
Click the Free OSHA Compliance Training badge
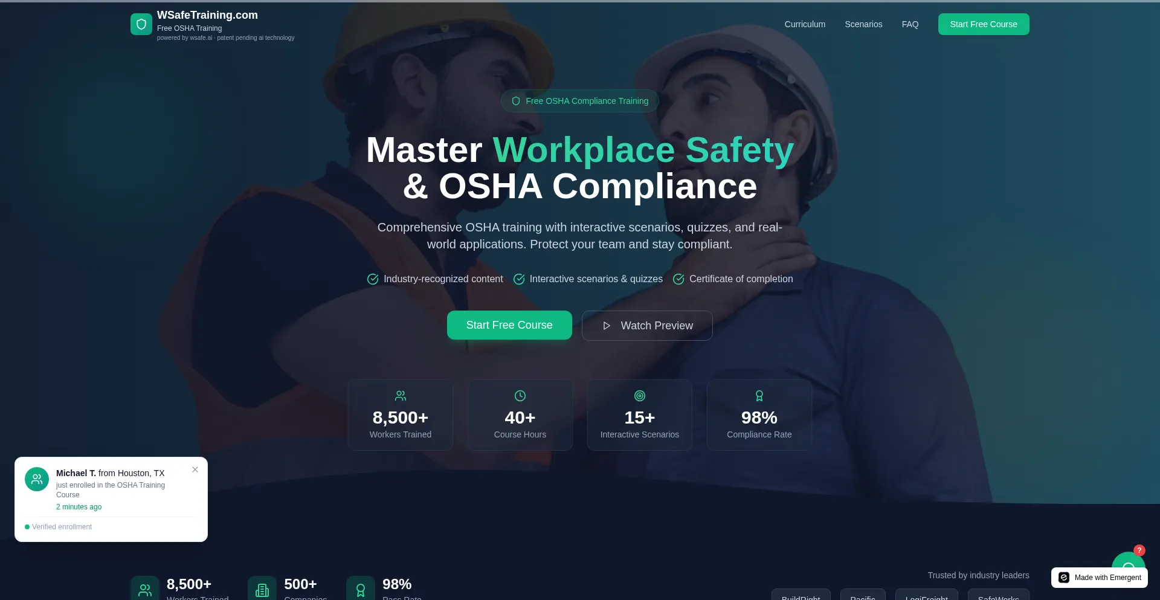click(580, 101)
